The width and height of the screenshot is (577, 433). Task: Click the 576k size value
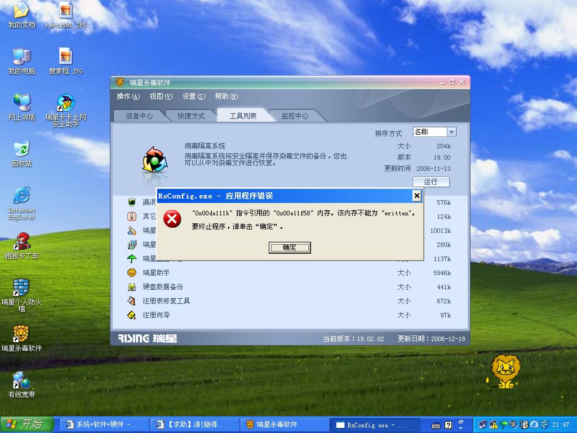444,202
